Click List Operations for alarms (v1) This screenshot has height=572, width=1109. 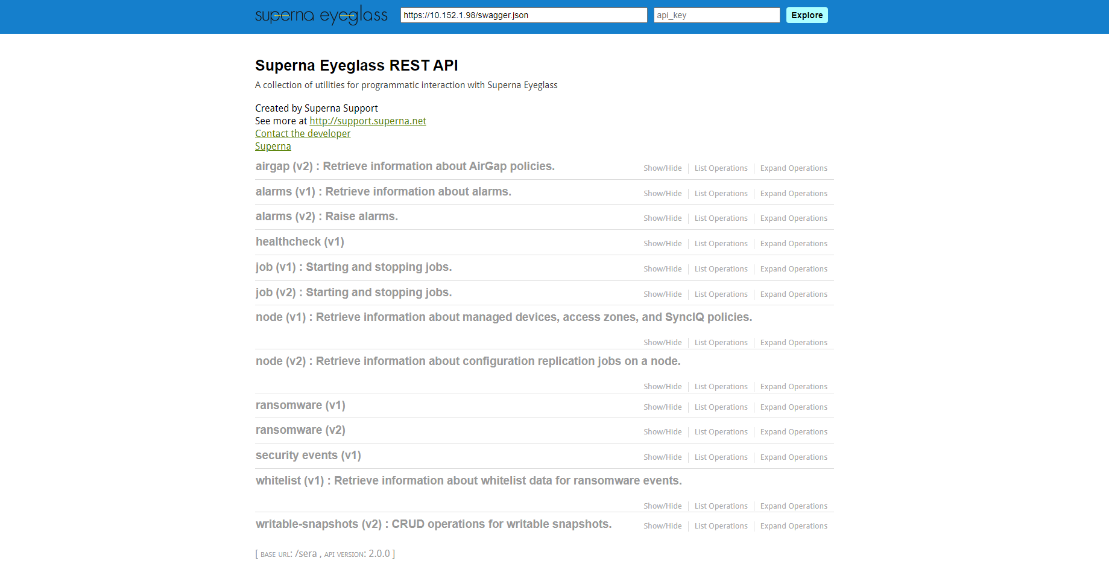721,194
